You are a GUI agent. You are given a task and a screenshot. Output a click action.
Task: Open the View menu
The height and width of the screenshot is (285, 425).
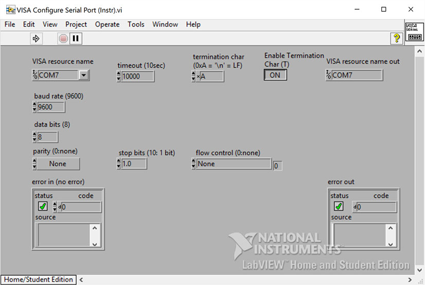pos(50,24)
